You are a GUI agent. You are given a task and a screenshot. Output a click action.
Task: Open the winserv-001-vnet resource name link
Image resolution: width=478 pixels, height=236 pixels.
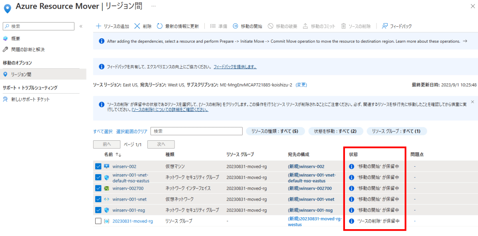click(129, 199)
